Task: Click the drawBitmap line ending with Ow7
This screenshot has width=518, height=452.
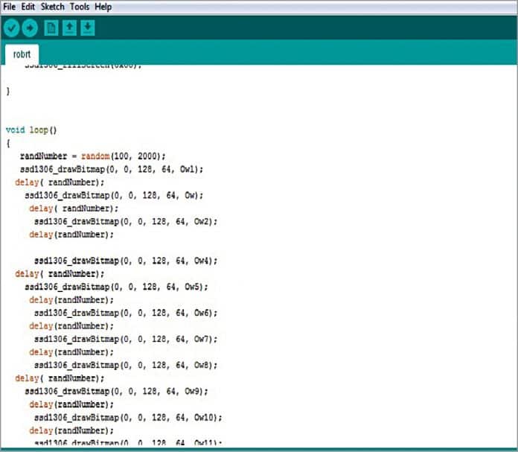Action: pyautogui.click(x=125, y=339)
